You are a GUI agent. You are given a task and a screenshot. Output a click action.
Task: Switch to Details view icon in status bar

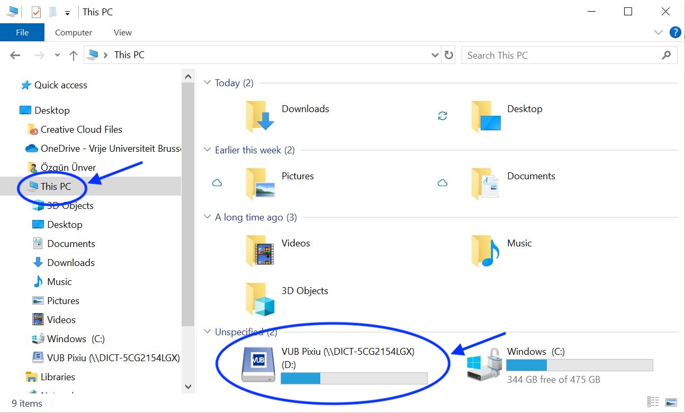tap(653, 402)
